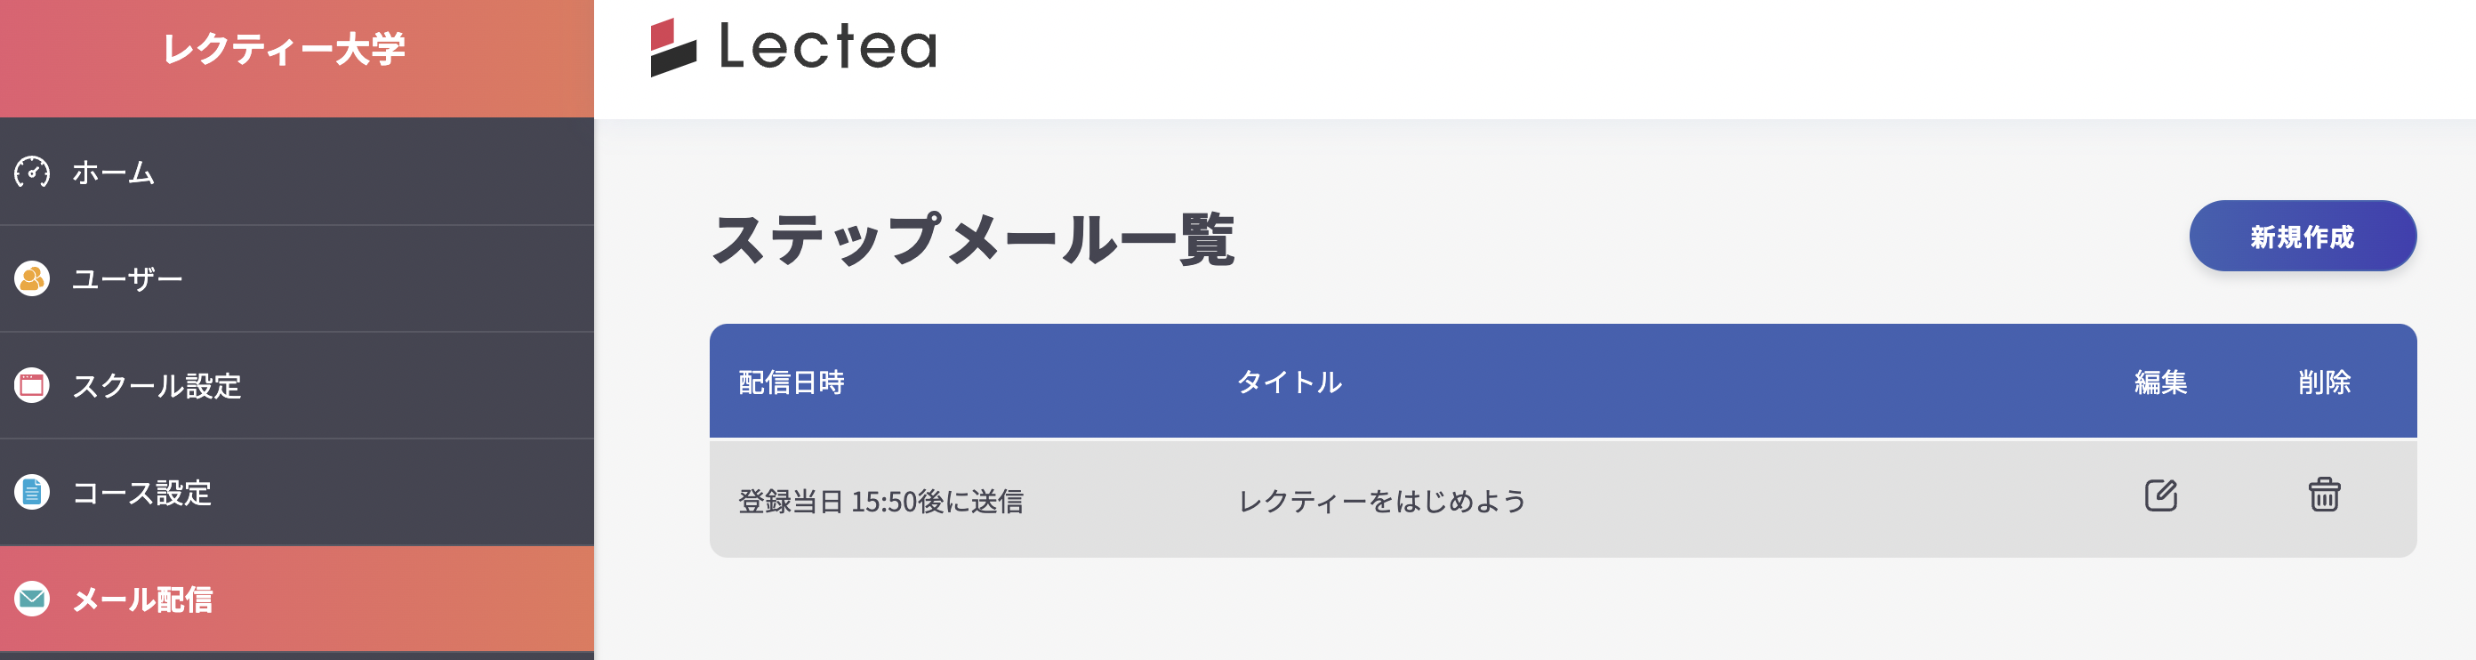
Task: Click the School Settings window icon
Action: [x=32, y=386]
